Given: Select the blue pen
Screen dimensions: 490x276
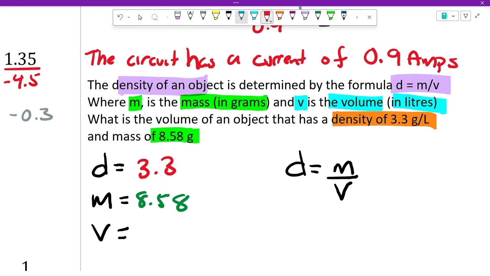Looking at the screenshot, I should pyautogui.click(x=241, y=16).
